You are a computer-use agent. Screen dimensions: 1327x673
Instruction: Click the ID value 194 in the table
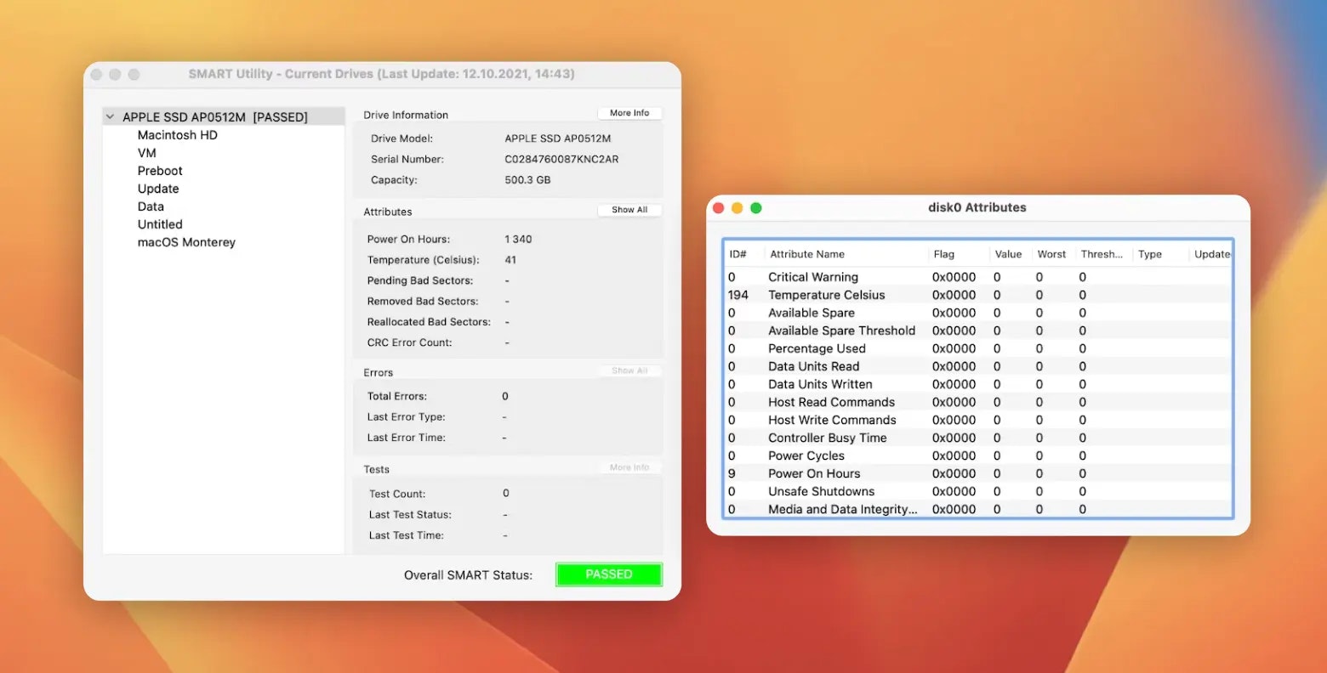tap(738, 295)
